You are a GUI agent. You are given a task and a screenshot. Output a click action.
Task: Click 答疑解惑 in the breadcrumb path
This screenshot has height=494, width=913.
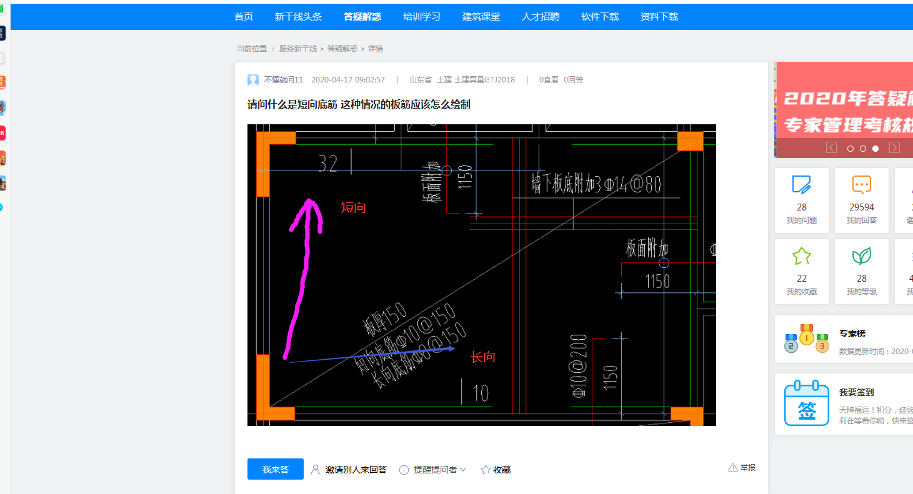(x=342, y=49)
